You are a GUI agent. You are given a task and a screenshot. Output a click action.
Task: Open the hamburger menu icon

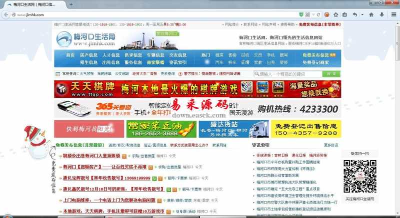pyautogui.click(x=393, y=14)
